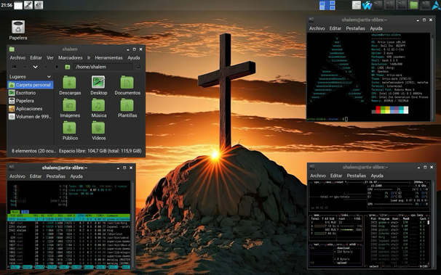441x275 pixels.
Task: Open the Ir menu in the file manager
Action: (x=89, y=58)
